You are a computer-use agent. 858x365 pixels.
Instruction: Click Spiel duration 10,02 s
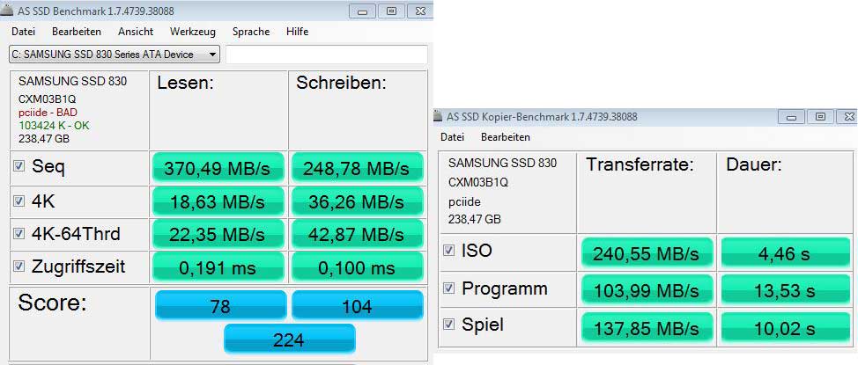[785, 327]
